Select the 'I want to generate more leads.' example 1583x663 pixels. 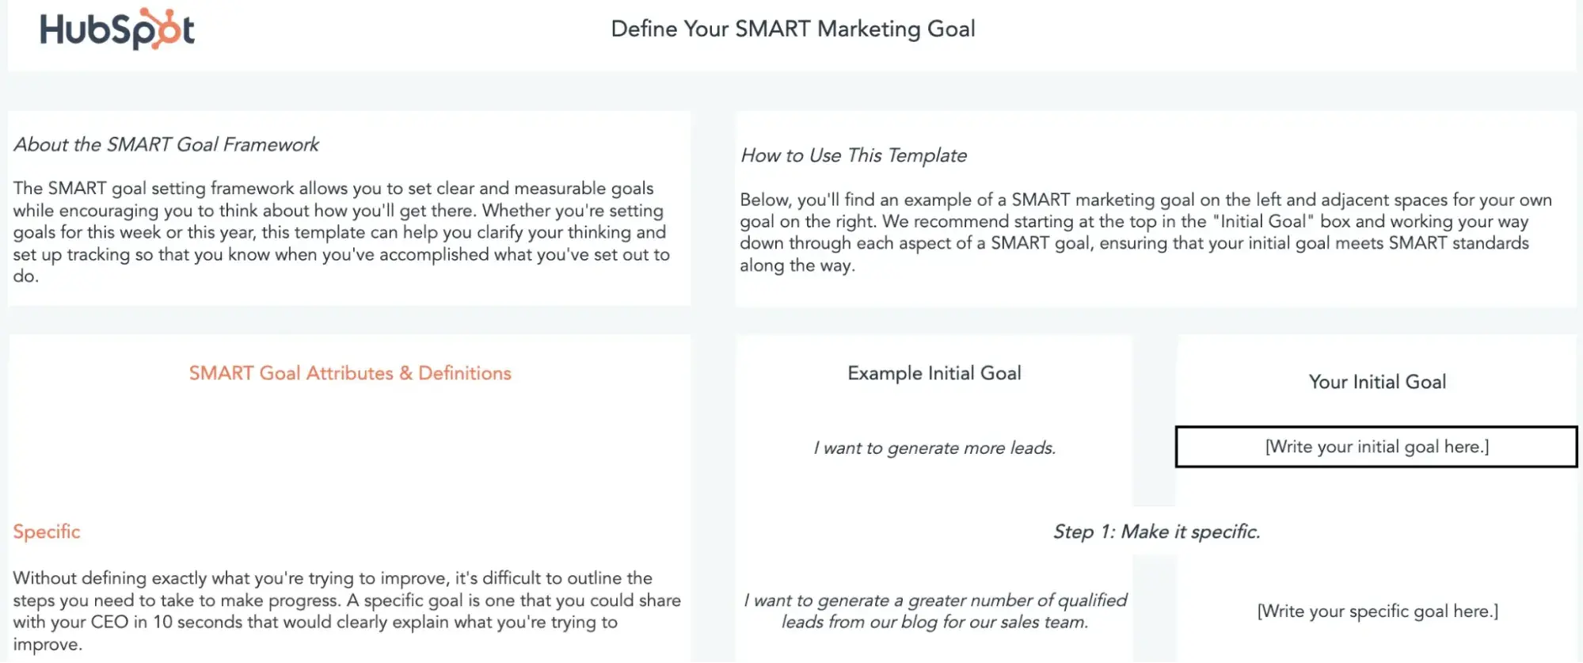(x=934, y=448)
